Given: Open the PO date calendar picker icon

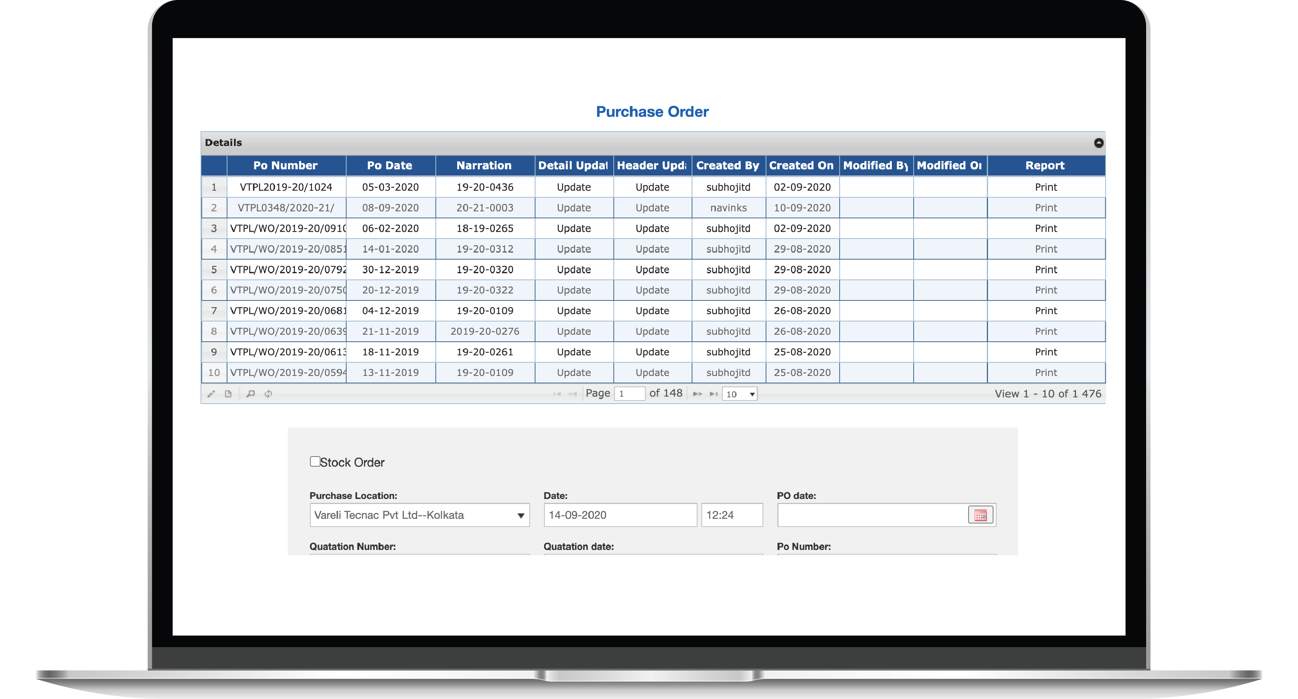Looking at the screenshot, I should (x=980, y=515).
